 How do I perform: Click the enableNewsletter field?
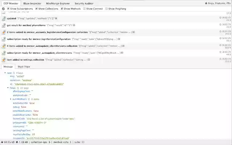(25, 115)
